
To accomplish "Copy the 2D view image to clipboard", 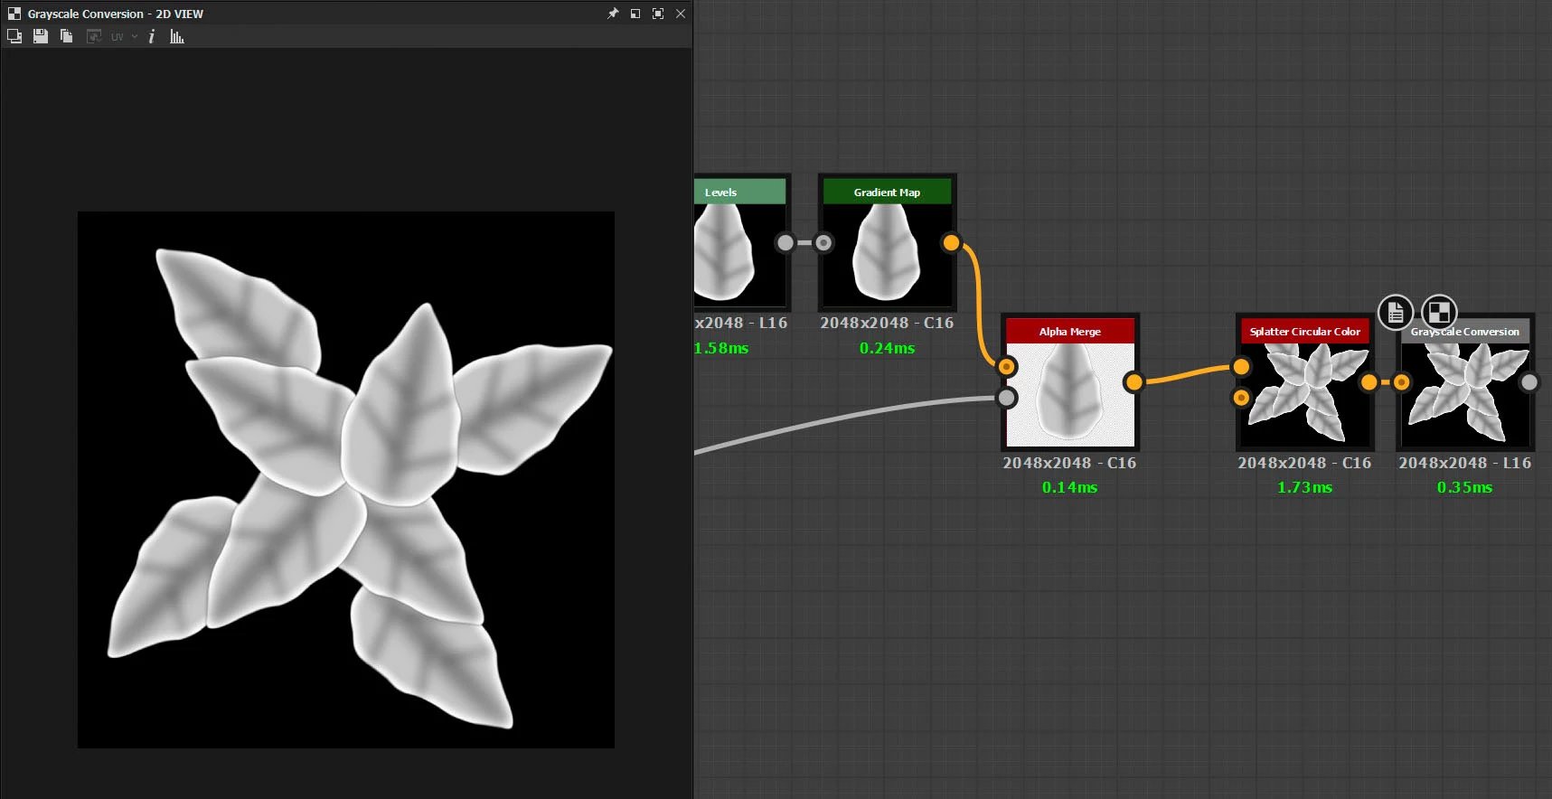I will (x=66, y=36).
